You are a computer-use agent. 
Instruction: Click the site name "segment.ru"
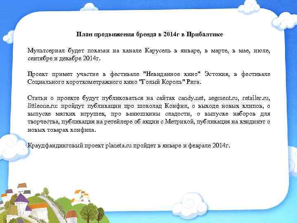tap(224, 98)
